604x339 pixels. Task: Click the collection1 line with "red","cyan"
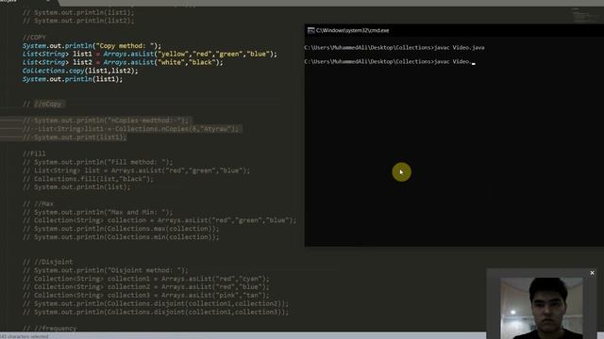tap(146, 279)
